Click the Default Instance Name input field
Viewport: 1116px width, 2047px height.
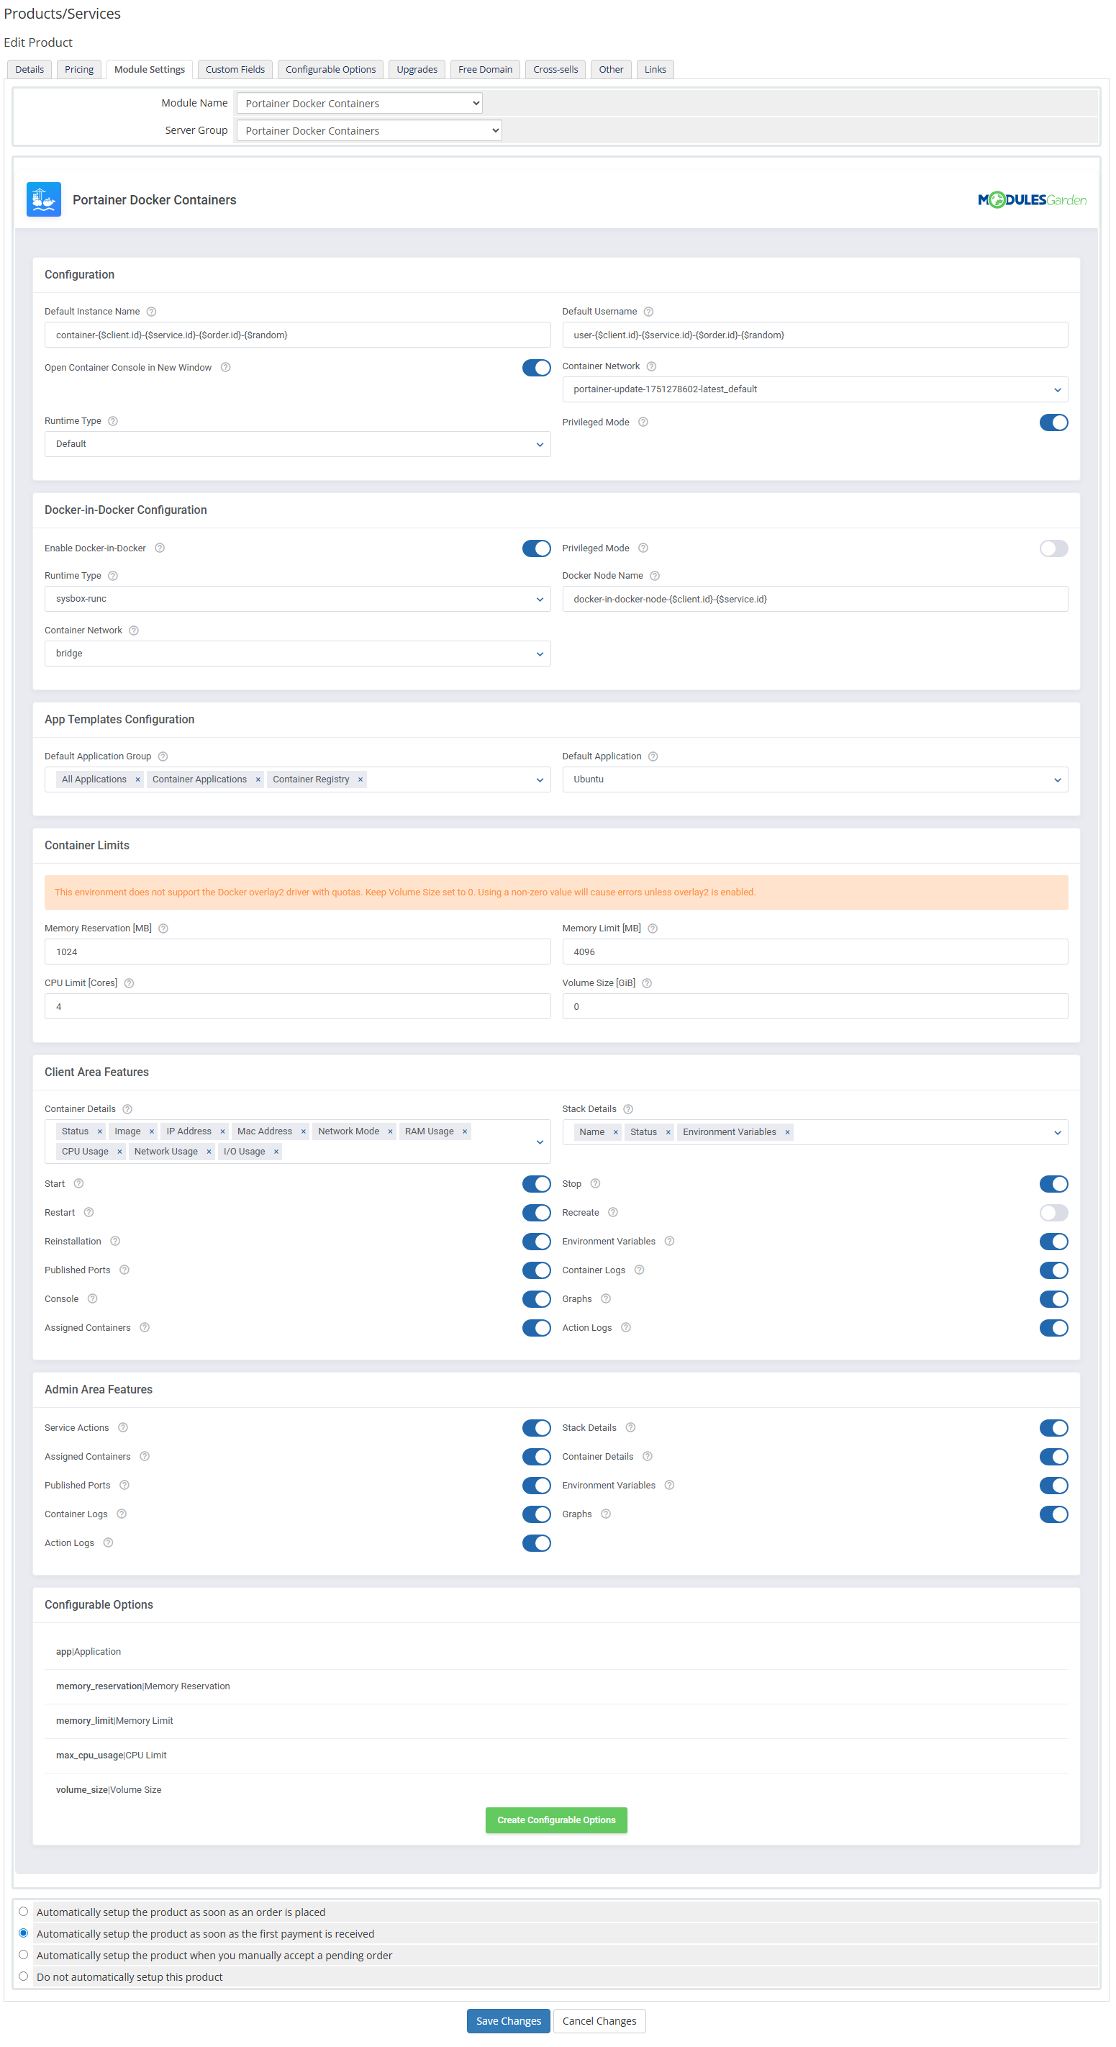297,335
